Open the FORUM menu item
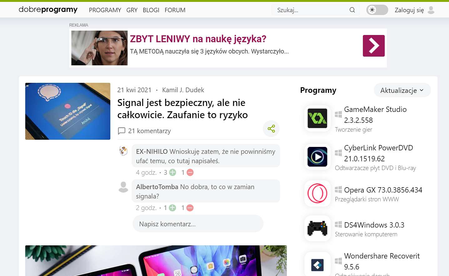This screenshot has height=276, width=449. (x=175, y=10)
